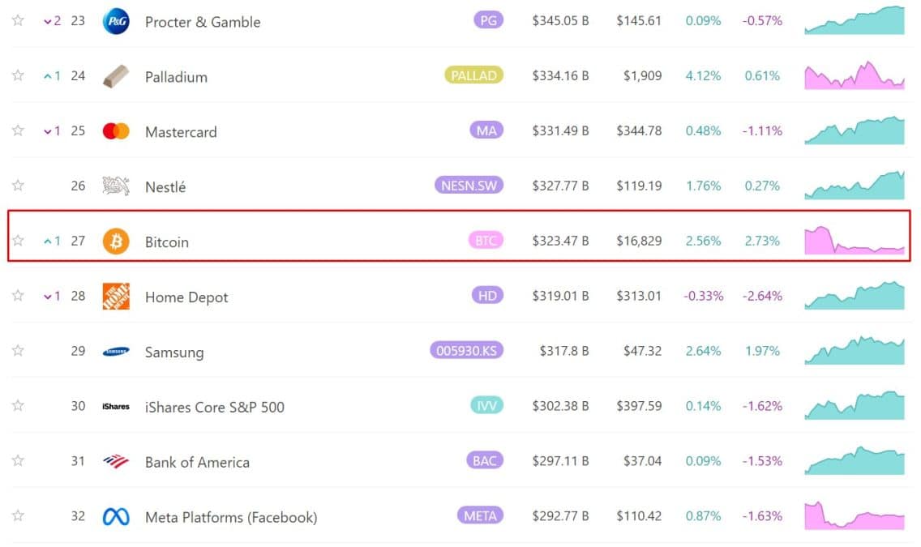
Task: Click the Mastercard price "$344.78"
Action: pyautogui.click(x=639, y=130)
